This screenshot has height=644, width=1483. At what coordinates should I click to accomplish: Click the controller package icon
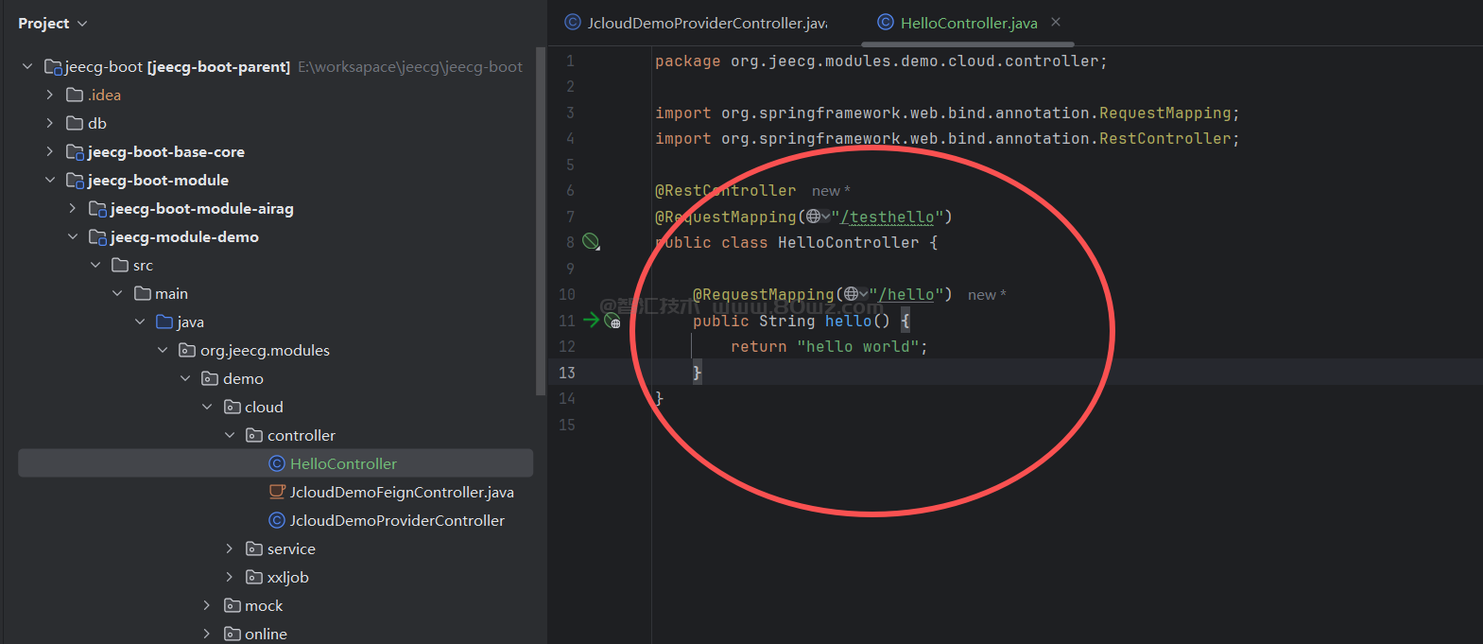click(x=254, y=435)
